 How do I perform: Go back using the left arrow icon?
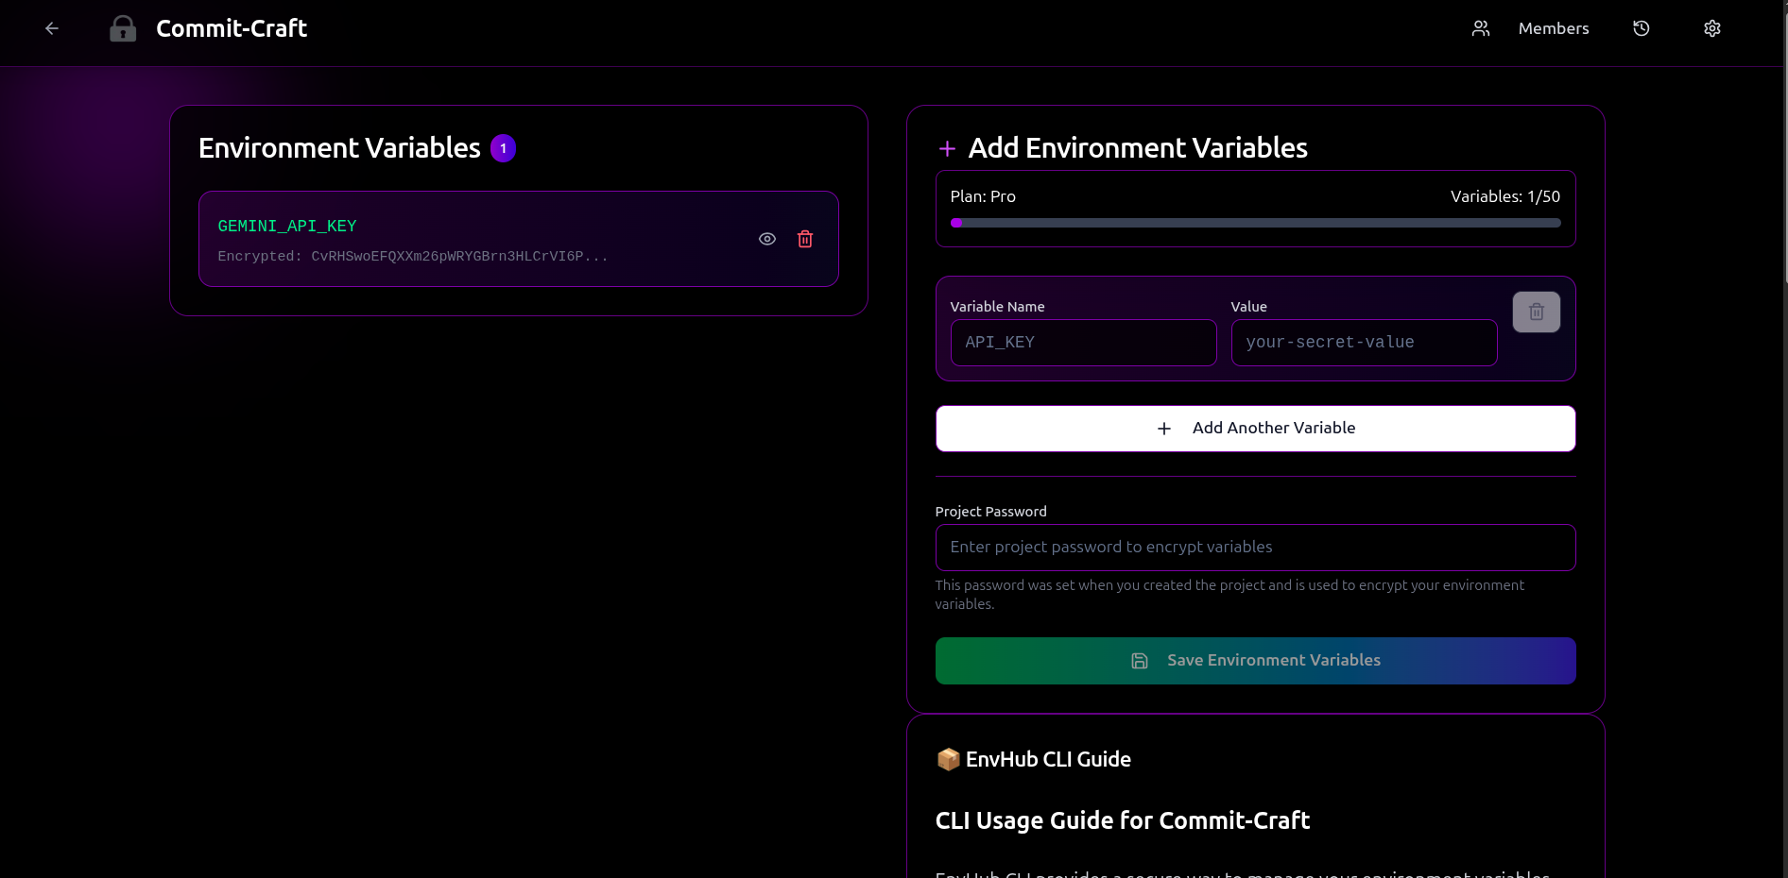[52, 28]
